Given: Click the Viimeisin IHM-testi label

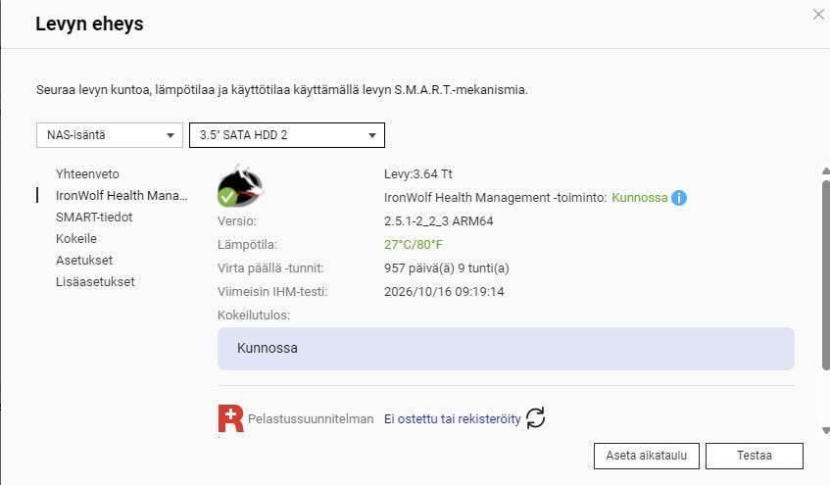Looking at the screenshot, I should pyautogui.click(x=272, y=292).
